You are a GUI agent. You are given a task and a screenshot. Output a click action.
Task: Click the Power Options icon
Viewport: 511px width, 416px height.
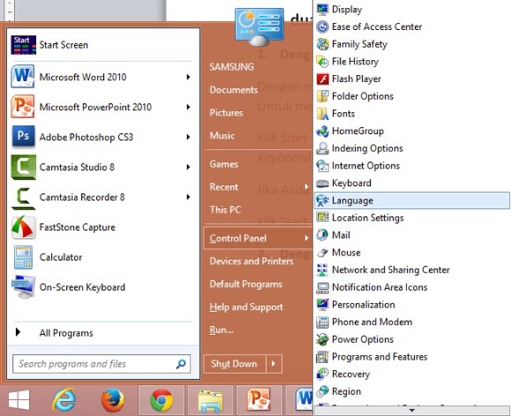[x=322, y=339]
